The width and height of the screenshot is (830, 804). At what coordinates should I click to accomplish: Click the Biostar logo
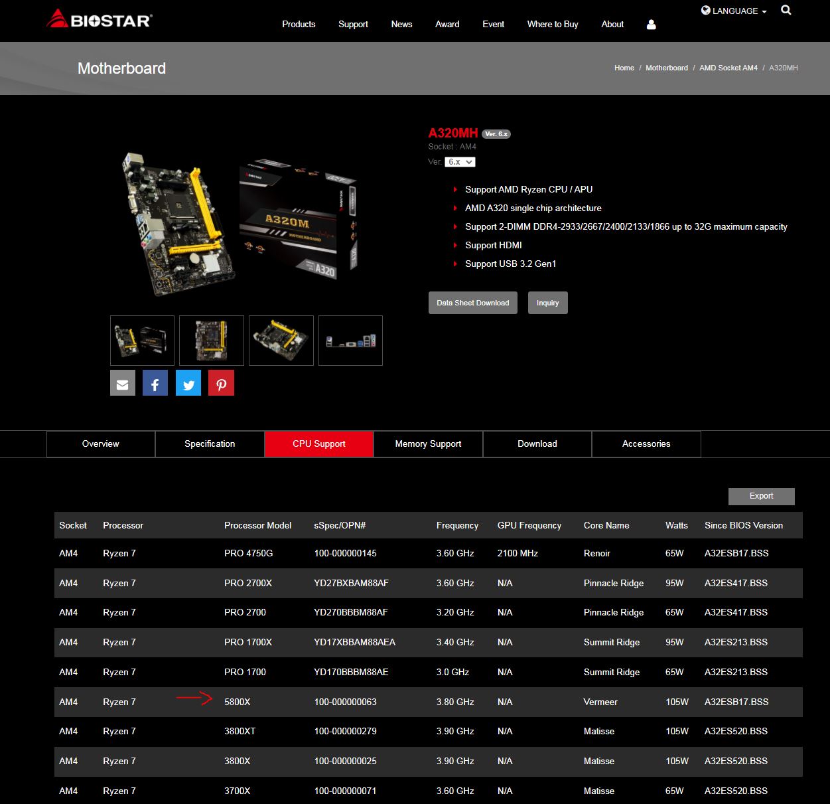click(99, 19)
